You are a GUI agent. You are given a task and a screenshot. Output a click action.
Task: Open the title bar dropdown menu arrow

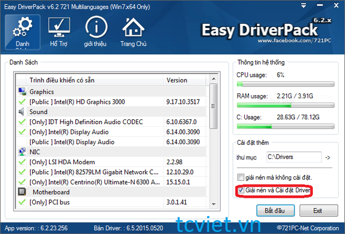click(x=304, y=6)
